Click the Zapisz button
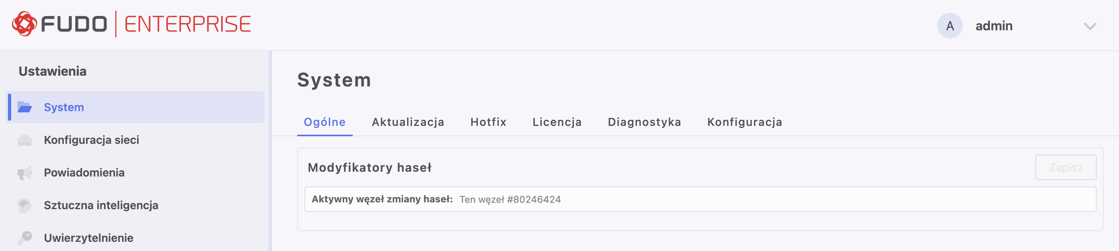Viewport: 1119px width, 251px height. [x=1065, y=167]
